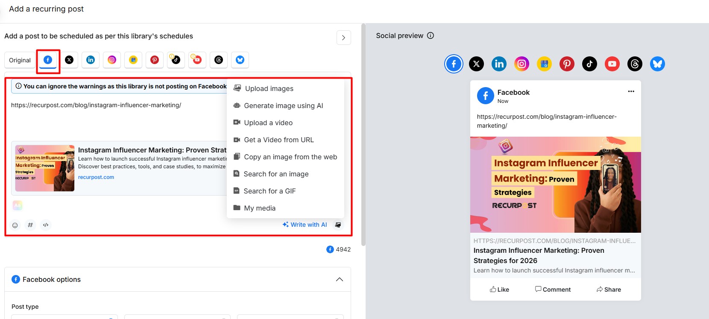
Task: Click Share on the Facebook preview
Action: [x=609, y=290]
